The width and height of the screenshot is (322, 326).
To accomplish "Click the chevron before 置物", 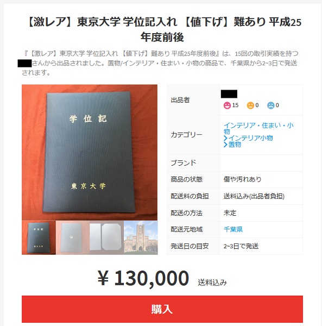I will point(225,145).
